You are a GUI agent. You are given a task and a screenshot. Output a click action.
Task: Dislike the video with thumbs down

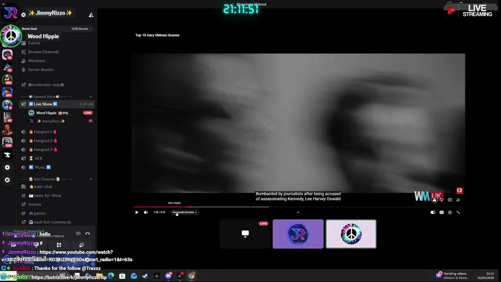coord(442,200)
